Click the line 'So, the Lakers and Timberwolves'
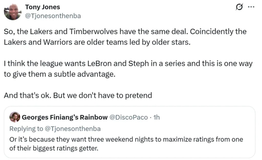The image size is (262, 160). (125, 32)
